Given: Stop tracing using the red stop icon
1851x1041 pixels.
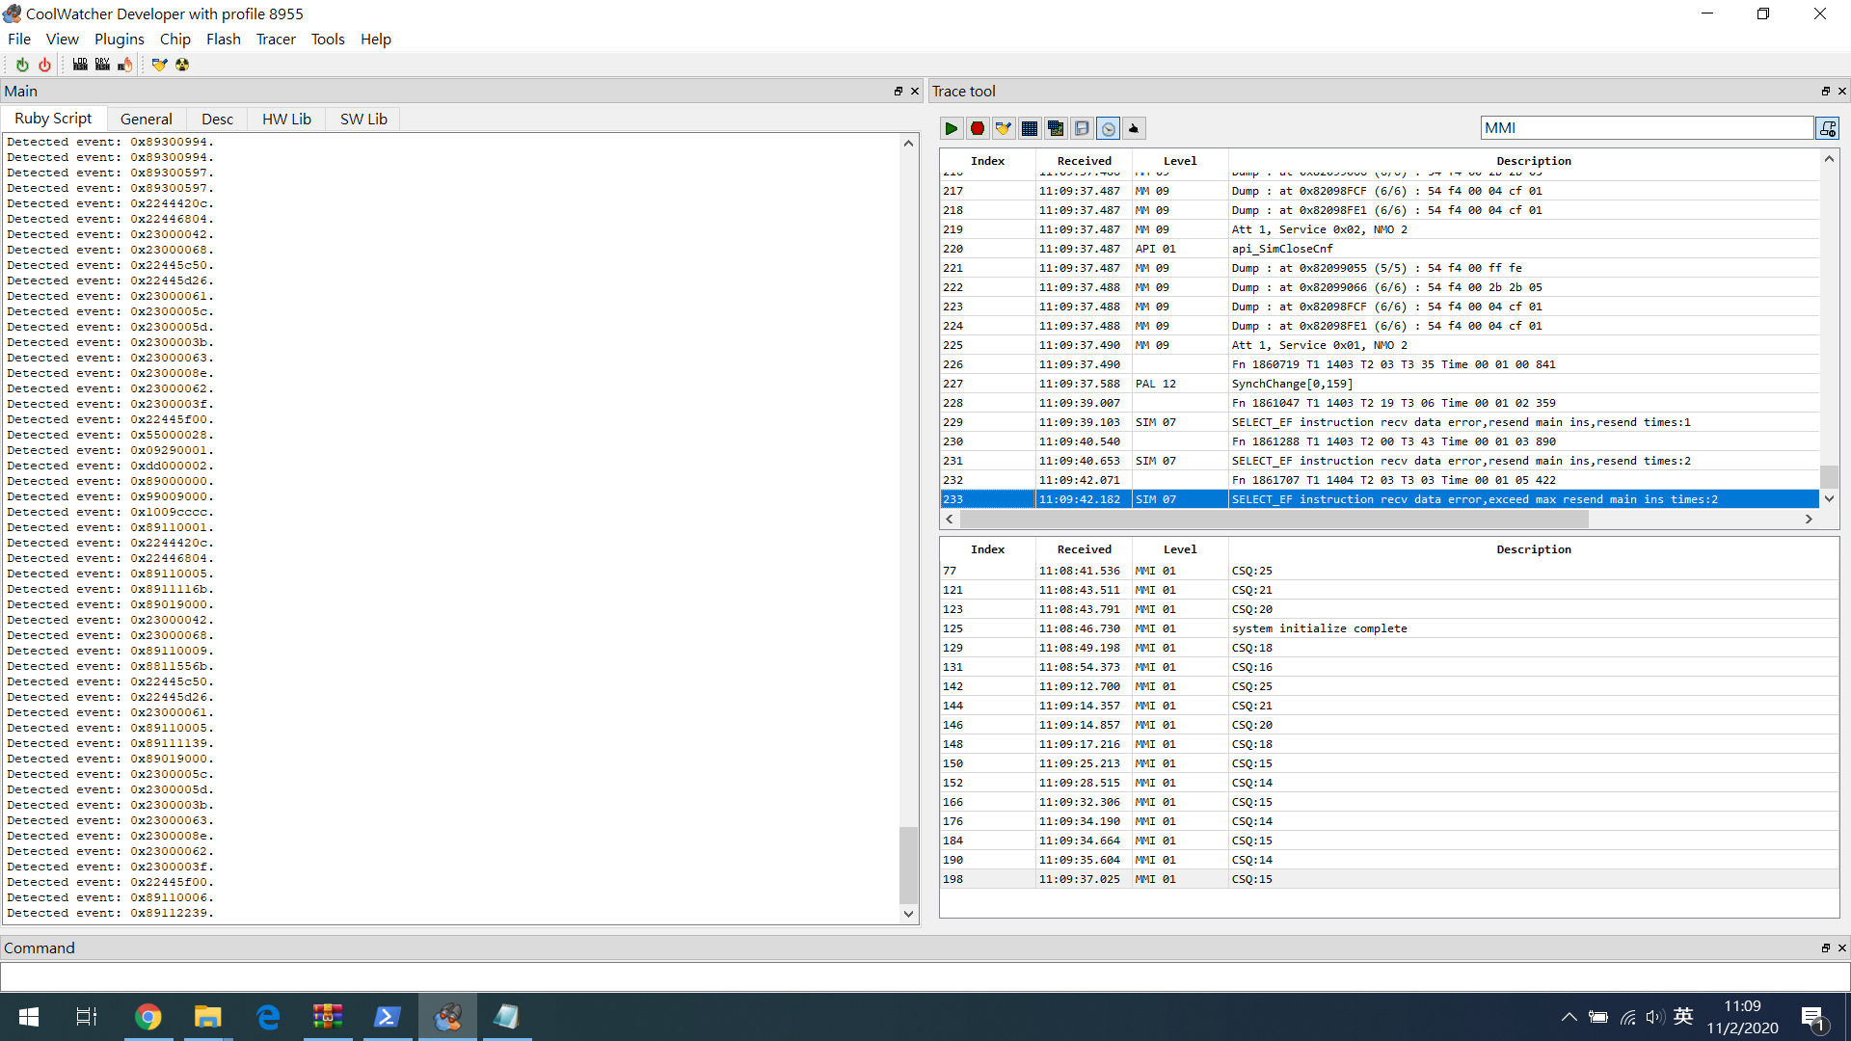Looking at the screenshot, I should point(978,128).
